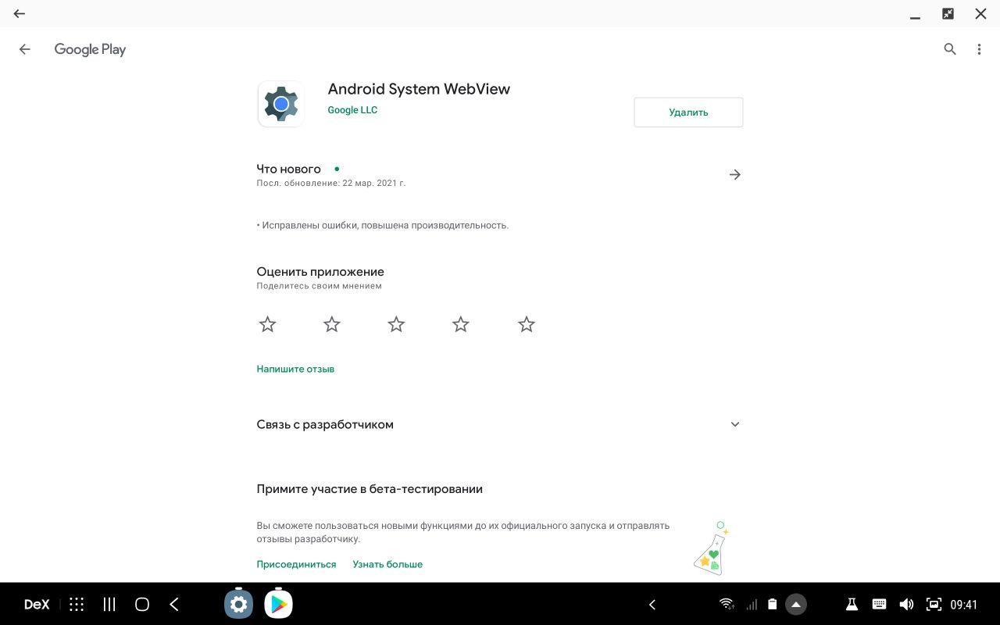Screen dimensions: 1000x625
Task: Click the Что нового heading
Action: tap(288, 169)
